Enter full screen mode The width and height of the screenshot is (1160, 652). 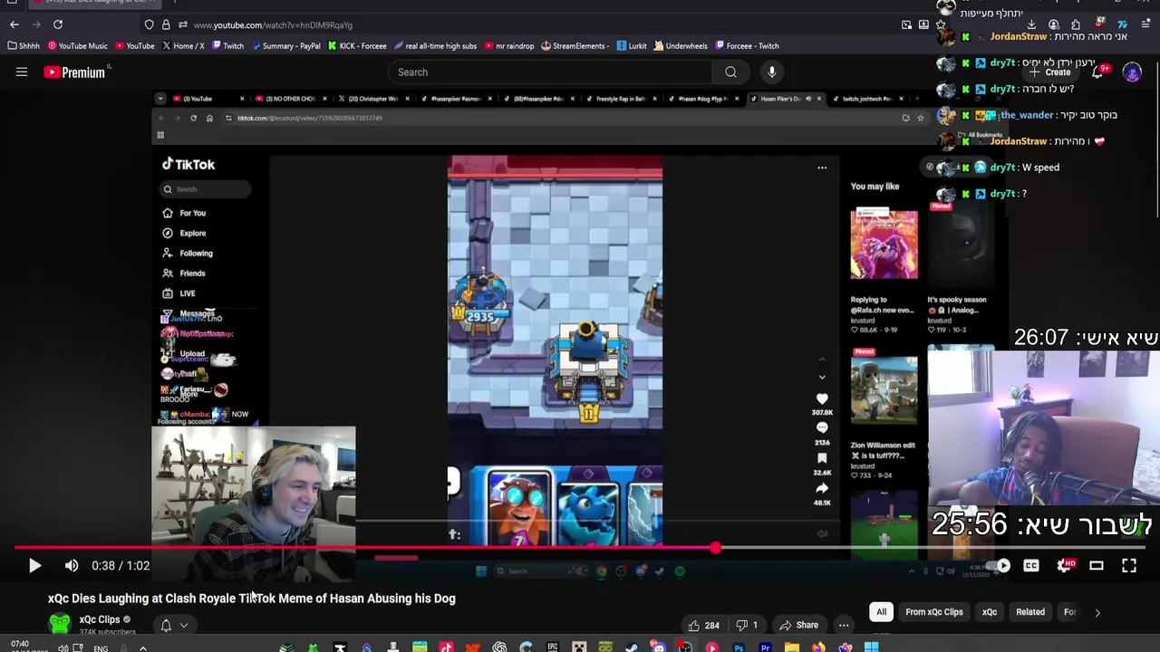click(1129, 566)
